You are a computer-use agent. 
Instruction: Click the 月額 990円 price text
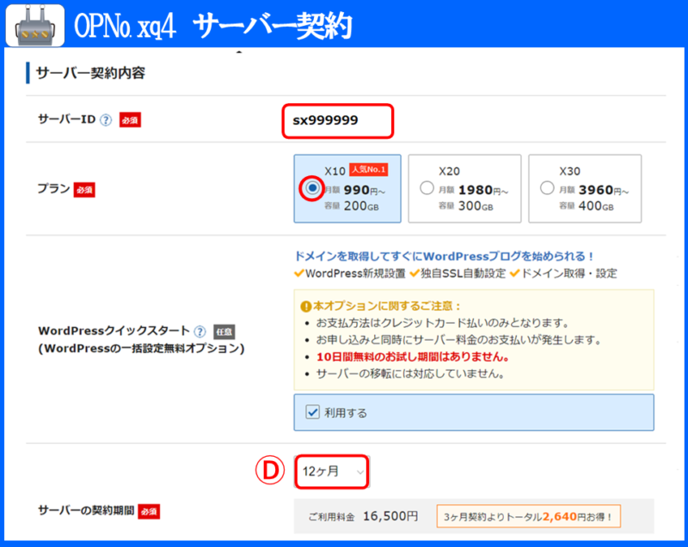(x=355, y=190)
